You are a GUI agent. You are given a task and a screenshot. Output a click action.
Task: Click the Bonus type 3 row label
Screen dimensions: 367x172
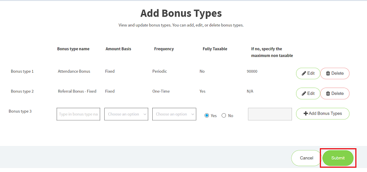(x=20, y=111)
